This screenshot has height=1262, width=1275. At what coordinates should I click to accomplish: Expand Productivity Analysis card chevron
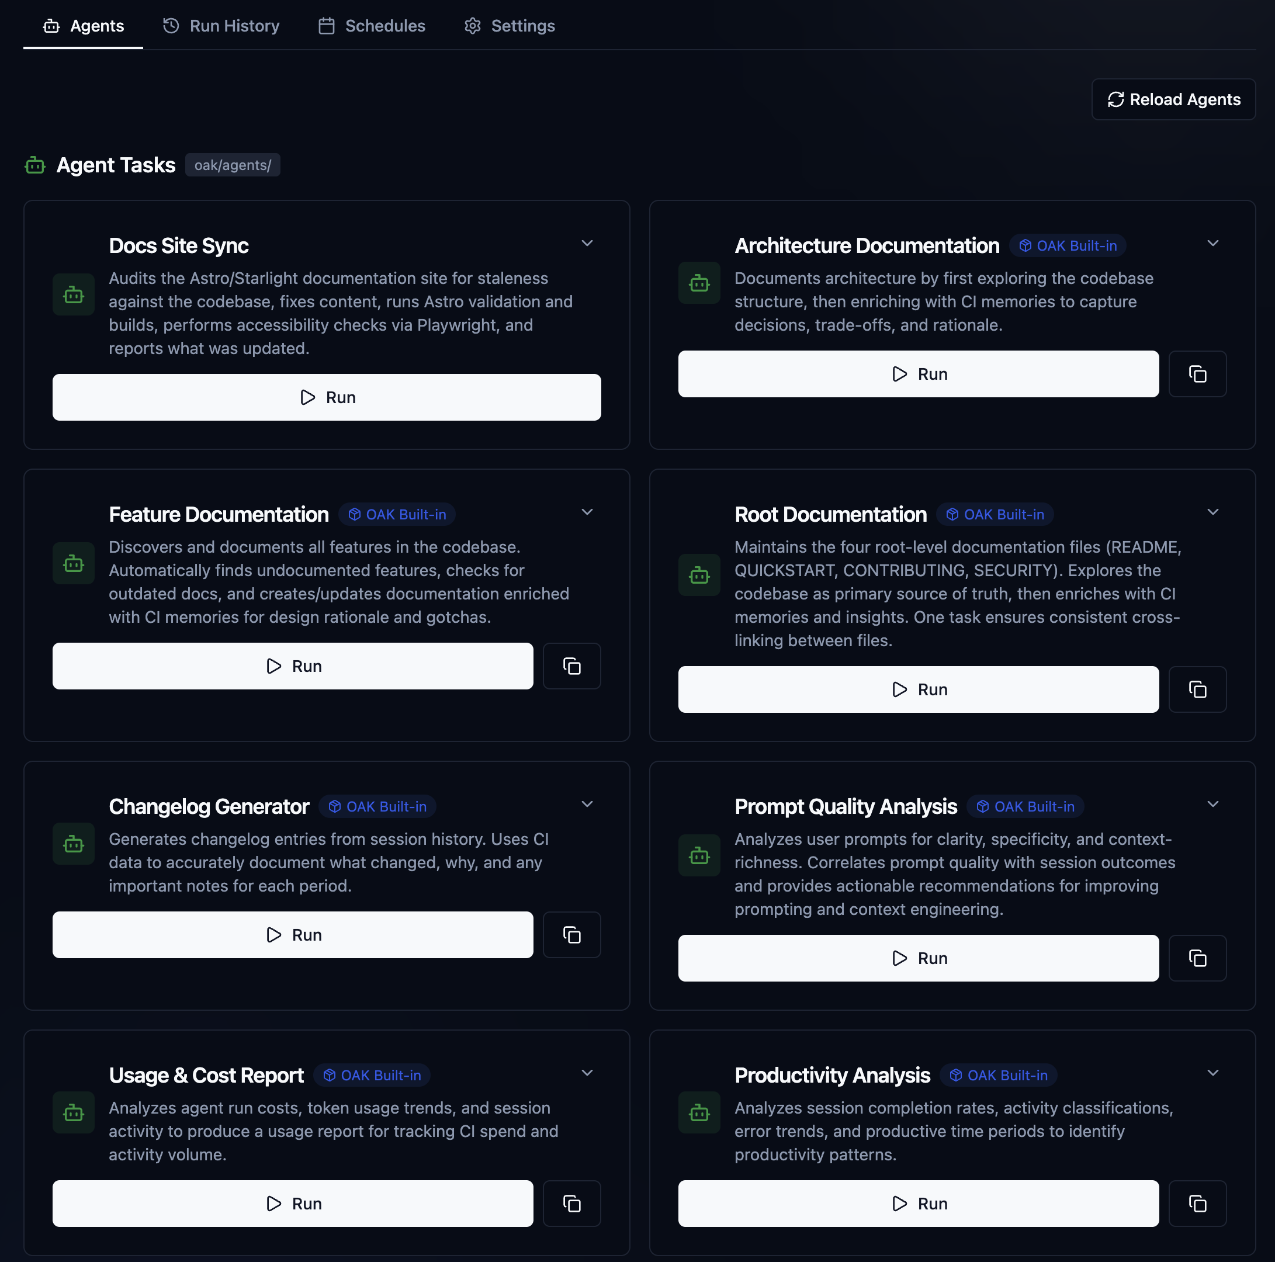1212,1073
